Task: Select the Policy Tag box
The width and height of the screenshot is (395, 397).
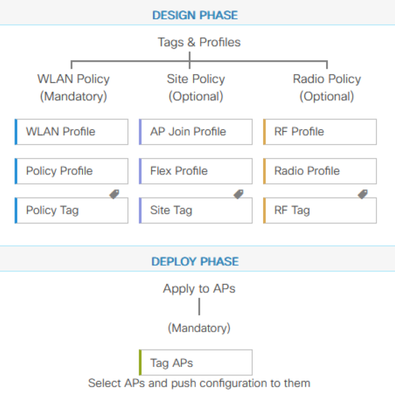Action: pos(72,210)
